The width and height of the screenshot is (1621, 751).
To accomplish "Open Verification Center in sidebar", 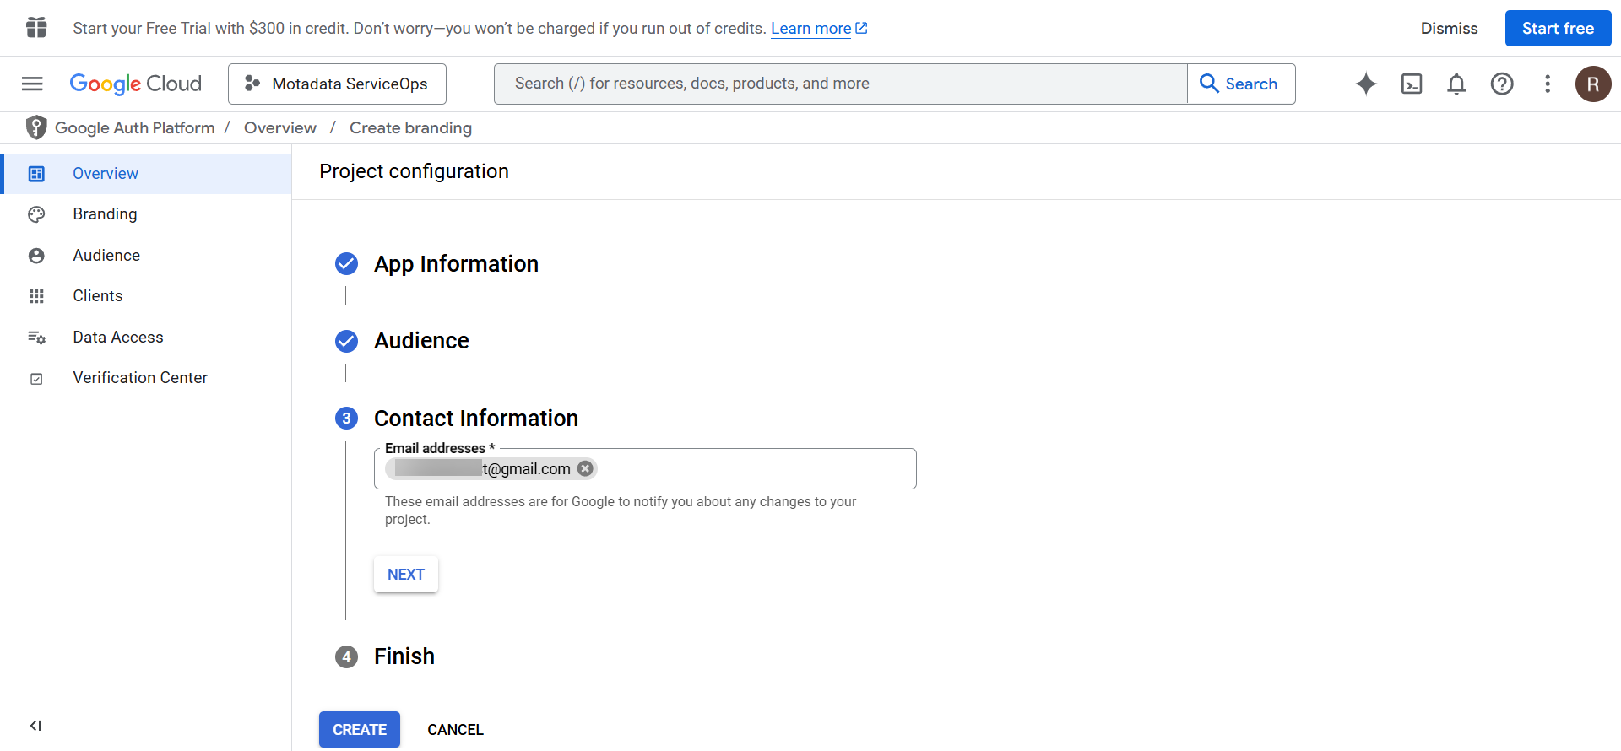I will click(x=140, y=378).
